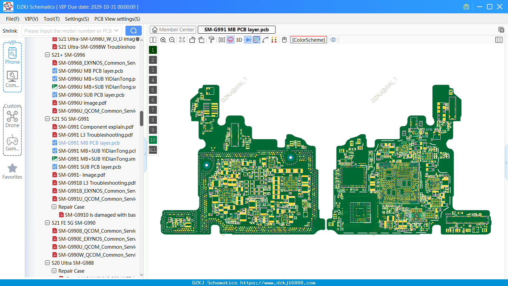
Task: Toggle the split view panel icon
Action: pos(153,40)
